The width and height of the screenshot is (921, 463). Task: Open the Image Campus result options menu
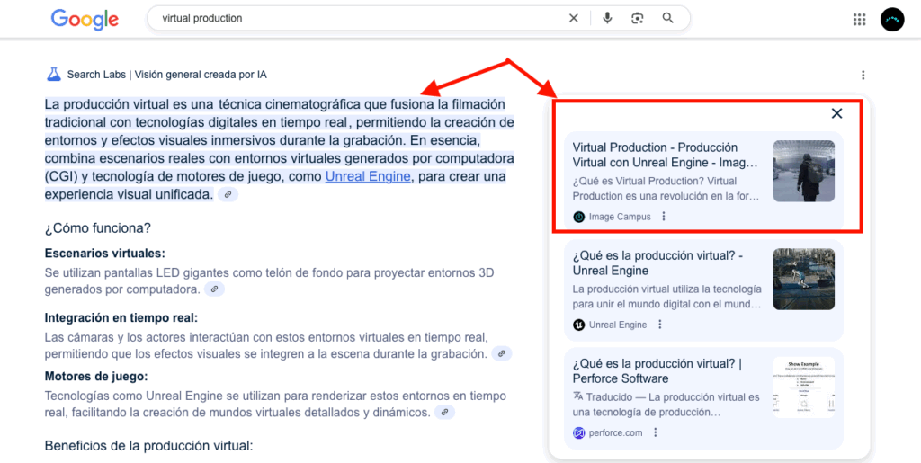[x=664, y=217]
